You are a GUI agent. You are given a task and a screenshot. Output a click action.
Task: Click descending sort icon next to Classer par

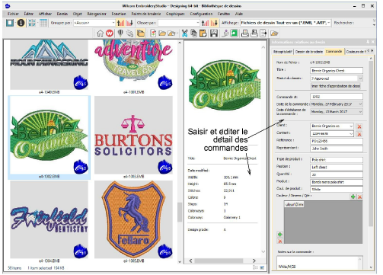[214, 23]
